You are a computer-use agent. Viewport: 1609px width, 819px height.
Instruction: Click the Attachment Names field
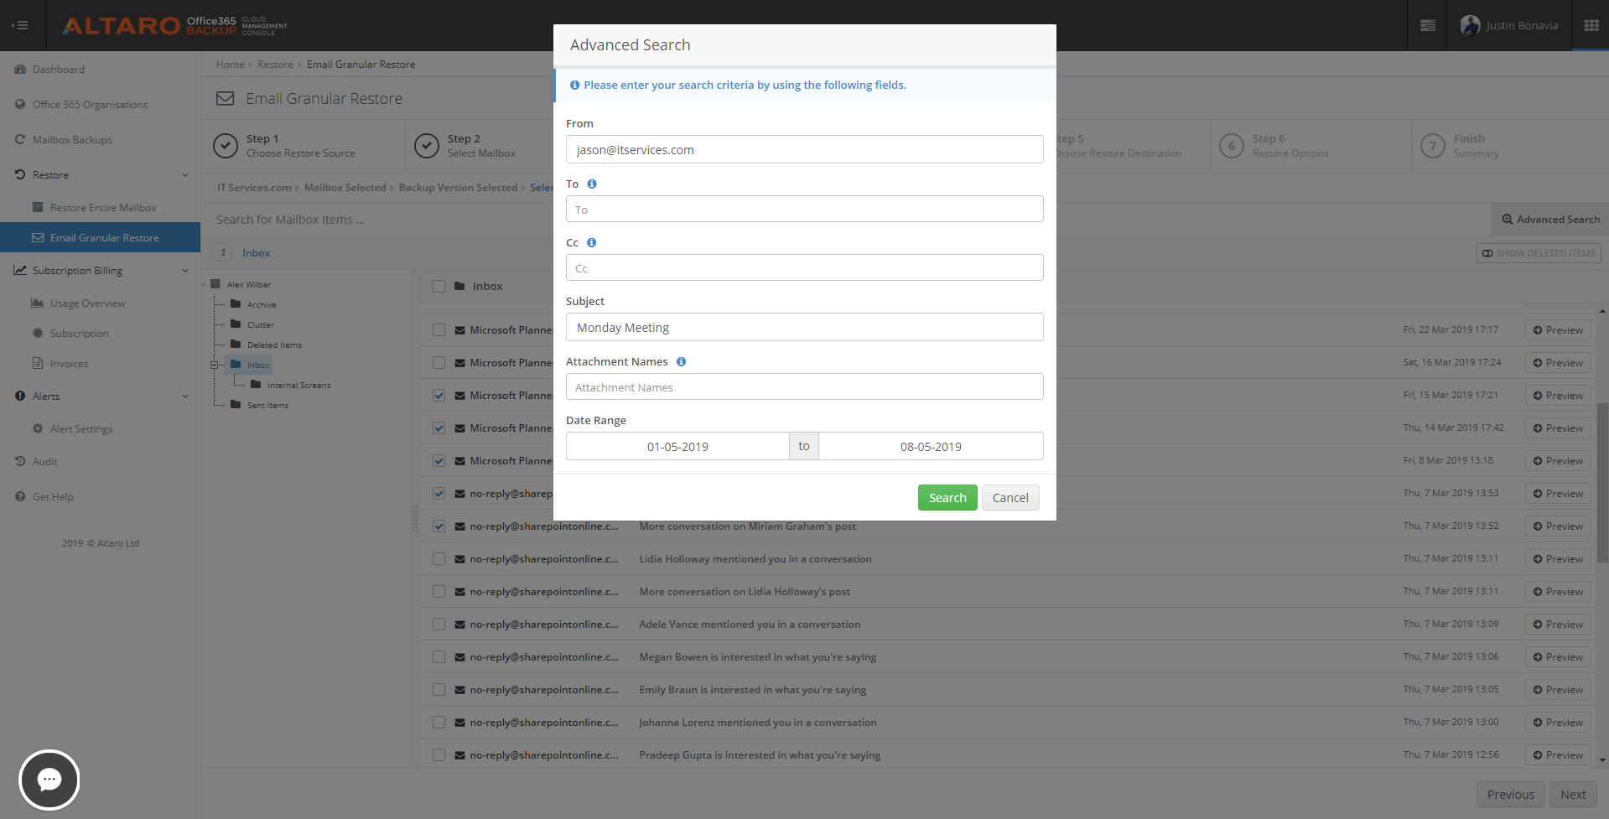pyautogui.click(x=804, y=386)
